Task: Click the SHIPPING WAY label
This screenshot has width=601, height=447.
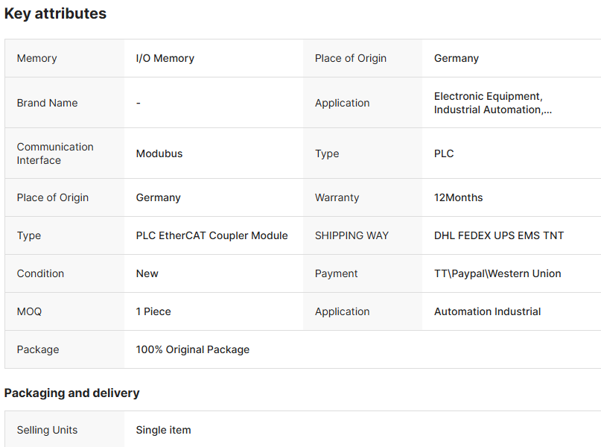Action: pos(352,235)
